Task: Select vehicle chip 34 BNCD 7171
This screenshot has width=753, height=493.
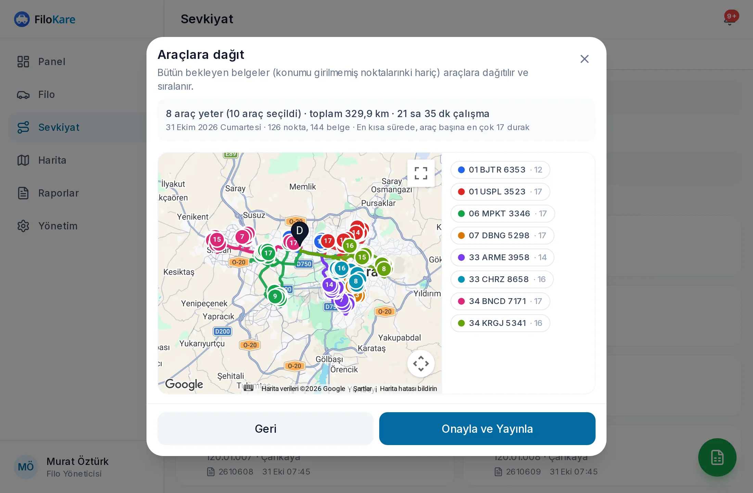Action: (x=500, y=301)
